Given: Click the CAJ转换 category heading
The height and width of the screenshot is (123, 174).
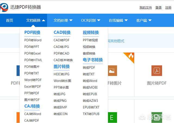Looking at the screenshot, I should coord(32,106).
